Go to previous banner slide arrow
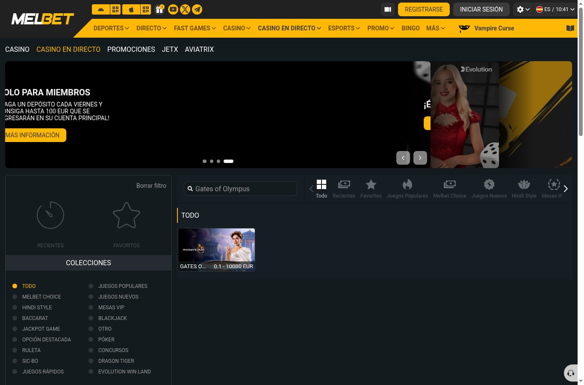This screenshot has height=385, width=584. tap(403, 158)
